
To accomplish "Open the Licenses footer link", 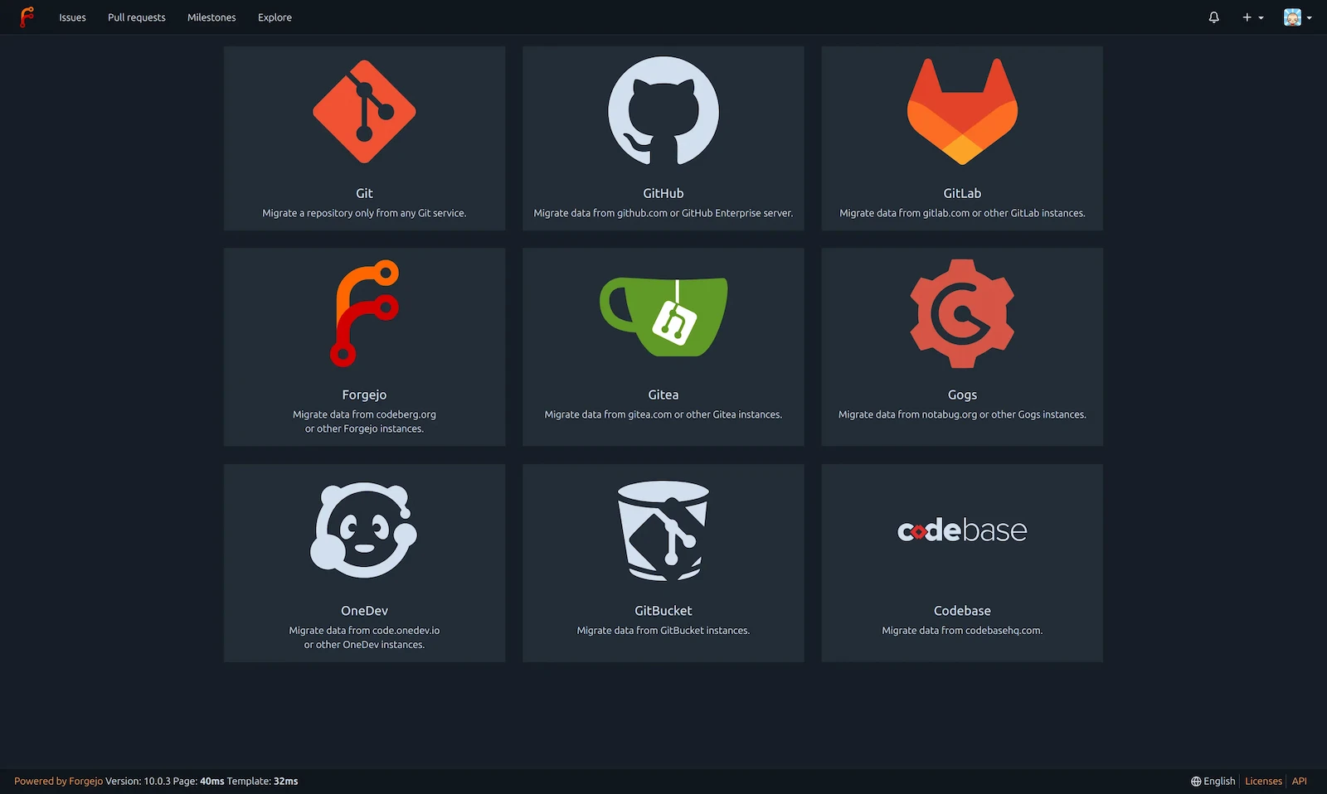I will tap(1263, 781).
